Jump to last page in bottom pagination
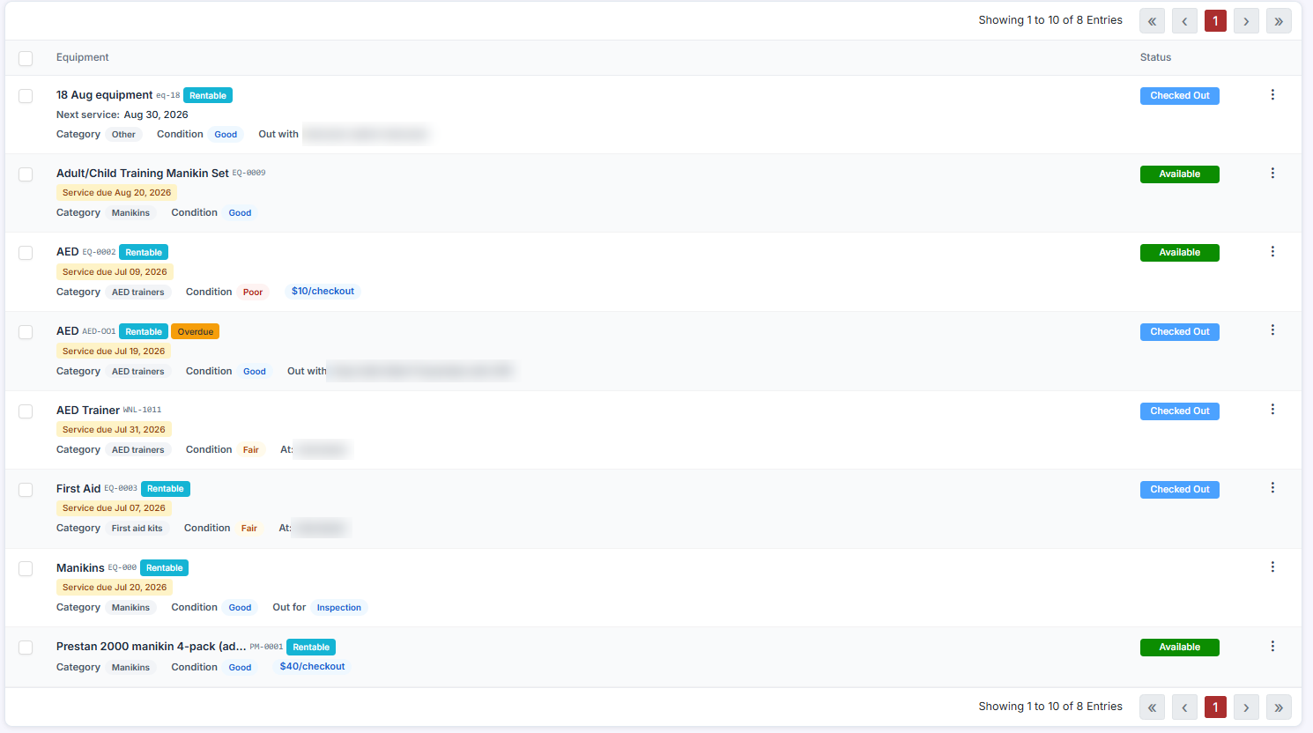 pyautogui.click(x=1279, y=707)
